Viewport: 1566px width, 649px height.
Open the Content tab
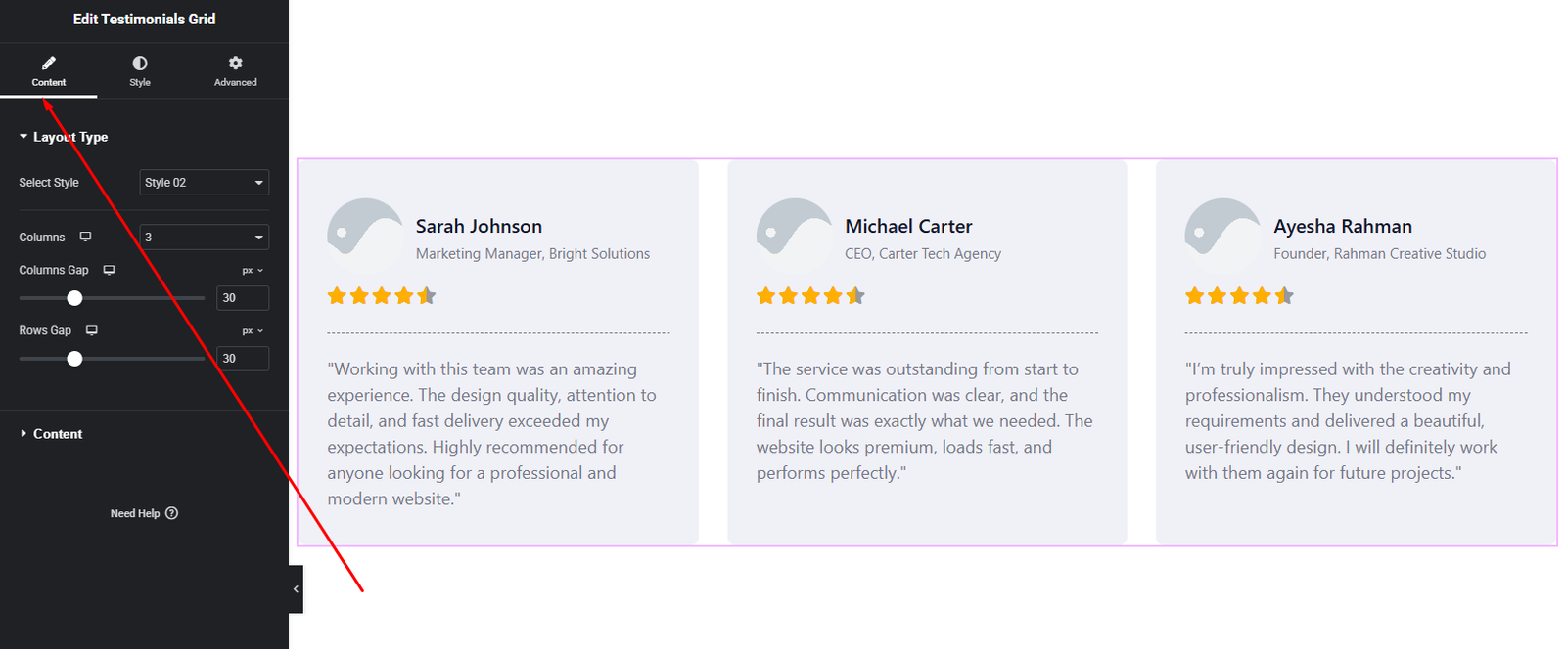coord(48,70)
